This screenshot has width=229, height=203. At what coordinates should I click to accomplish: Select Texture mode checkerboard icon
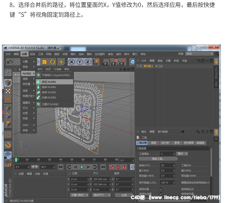8,91
